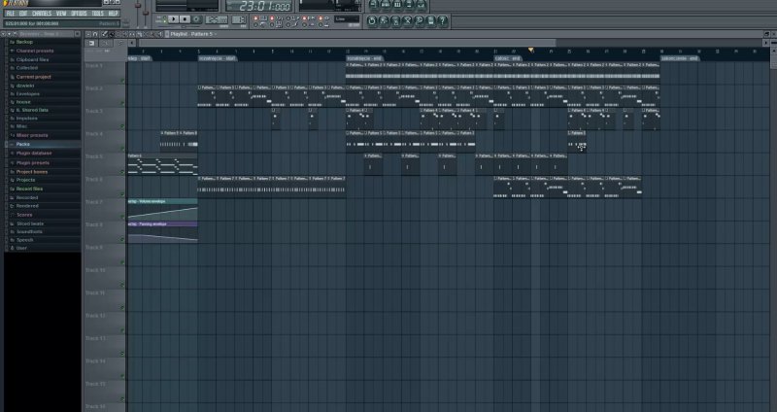
Task: Click the Record button in transport
Action: (198, 18)
